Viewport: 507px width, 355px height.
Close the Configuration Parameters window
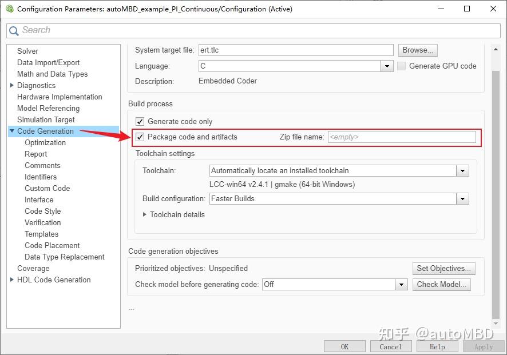493,9
